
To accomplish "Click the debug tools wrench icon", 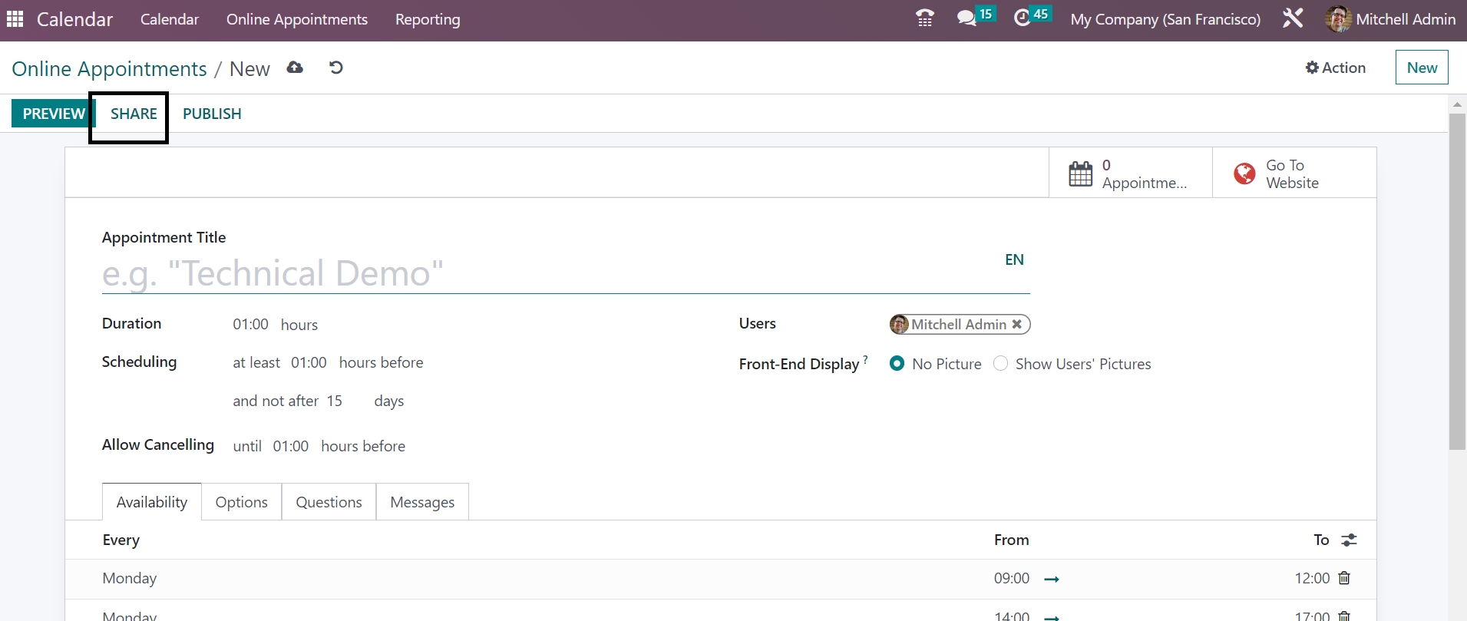I will (x=1293, y=18).
